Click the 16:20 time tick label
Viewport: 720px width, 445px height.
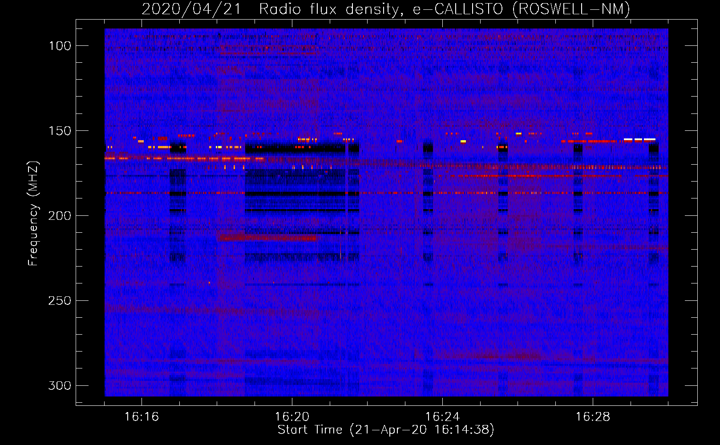coord(292,417)
